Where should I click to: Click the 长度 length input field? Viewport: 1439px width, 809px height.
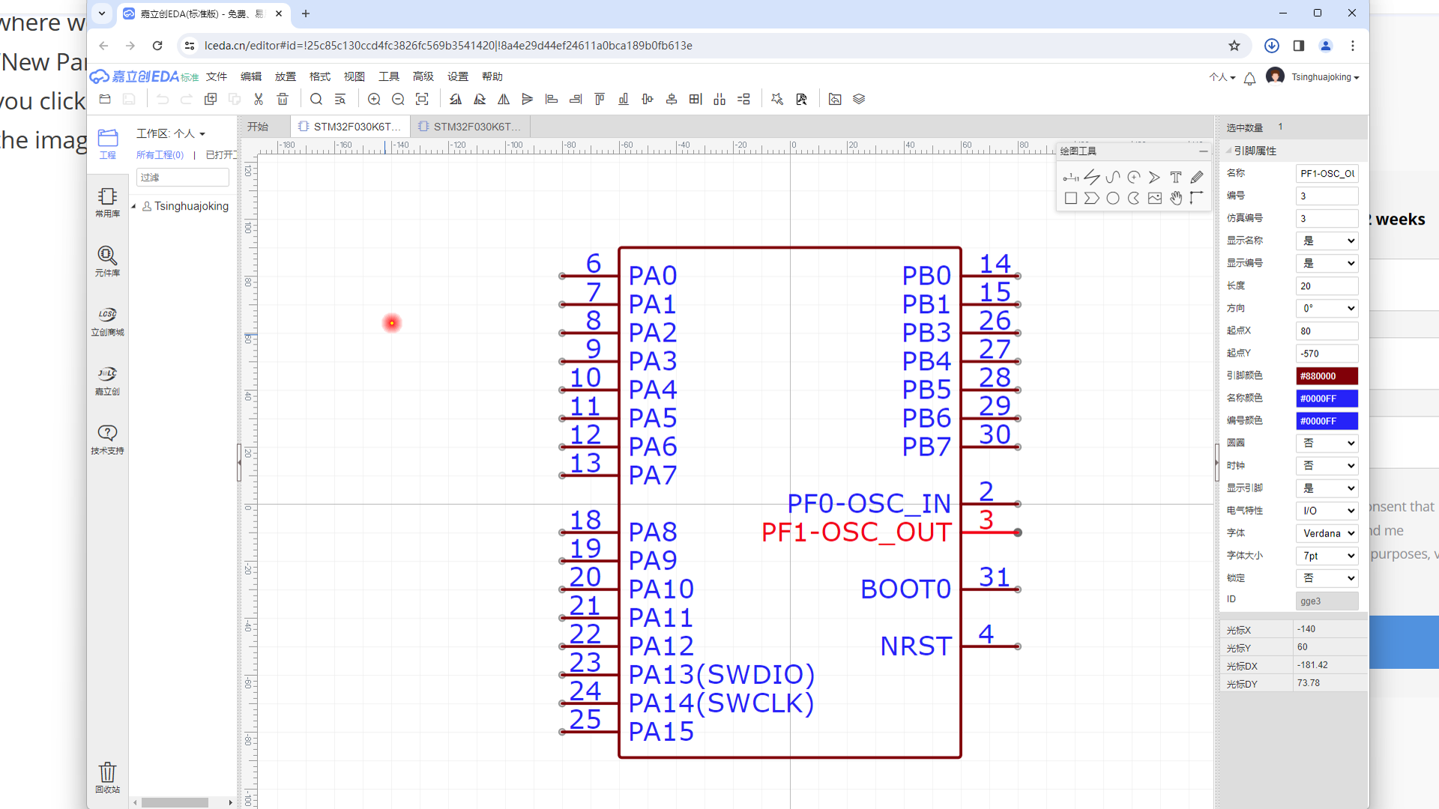pos(1327,286)
